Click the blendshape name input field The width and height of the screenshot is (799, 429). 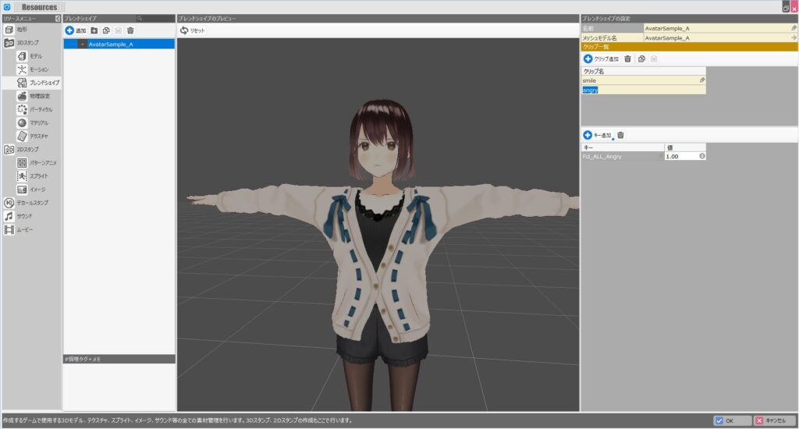[714, 28]
